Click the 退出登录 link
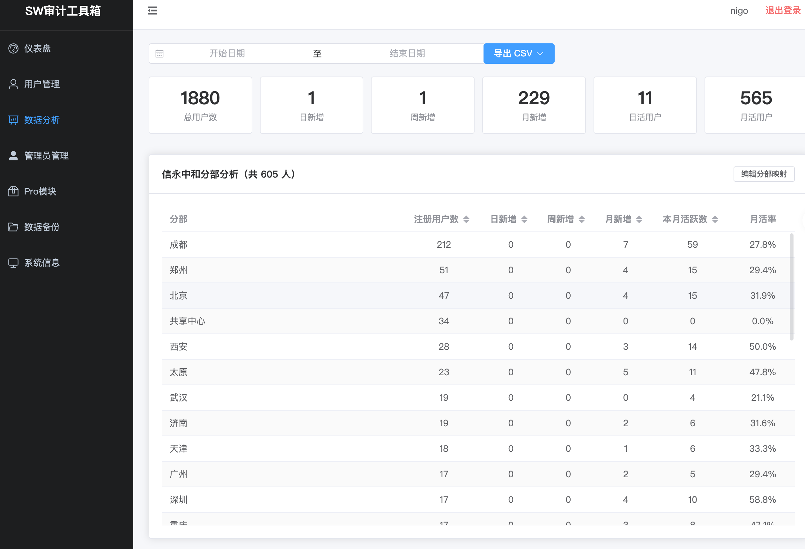The width and height of the screenshot is (805, 549). 782,11
